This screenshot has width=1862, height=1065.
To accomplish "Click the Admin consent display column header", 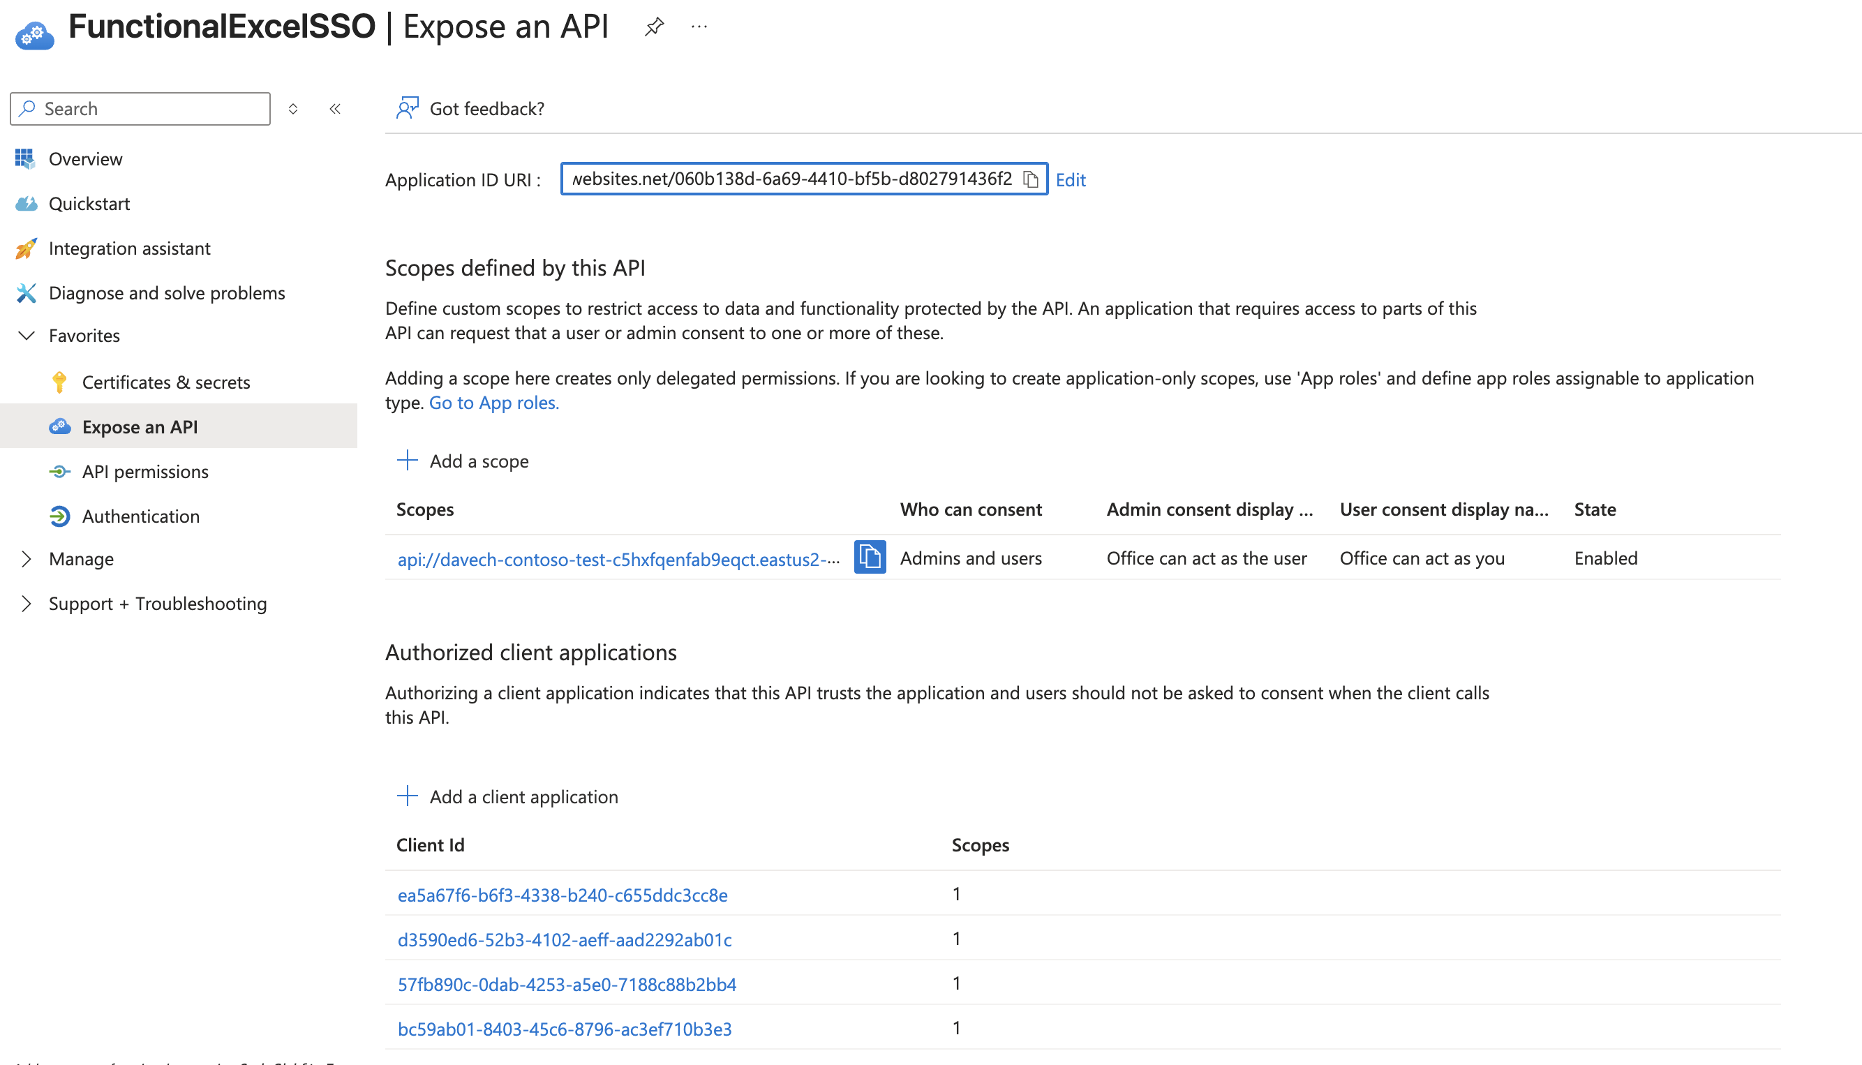I will click(1209, 509).
